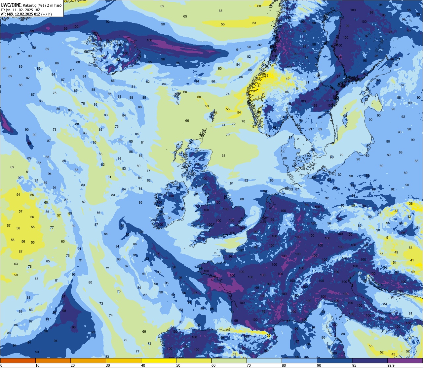
Task: Pick the 80–90 blue legend segment
Action: click(x=299, y=360)
